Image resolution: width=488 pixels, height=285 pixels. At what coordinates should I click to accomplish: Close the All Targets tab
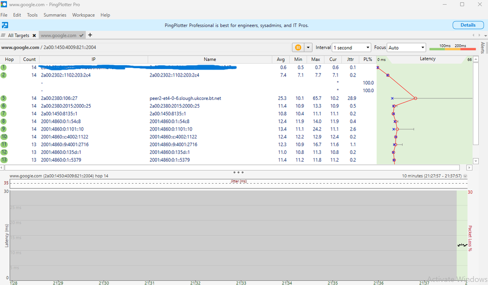34,36
